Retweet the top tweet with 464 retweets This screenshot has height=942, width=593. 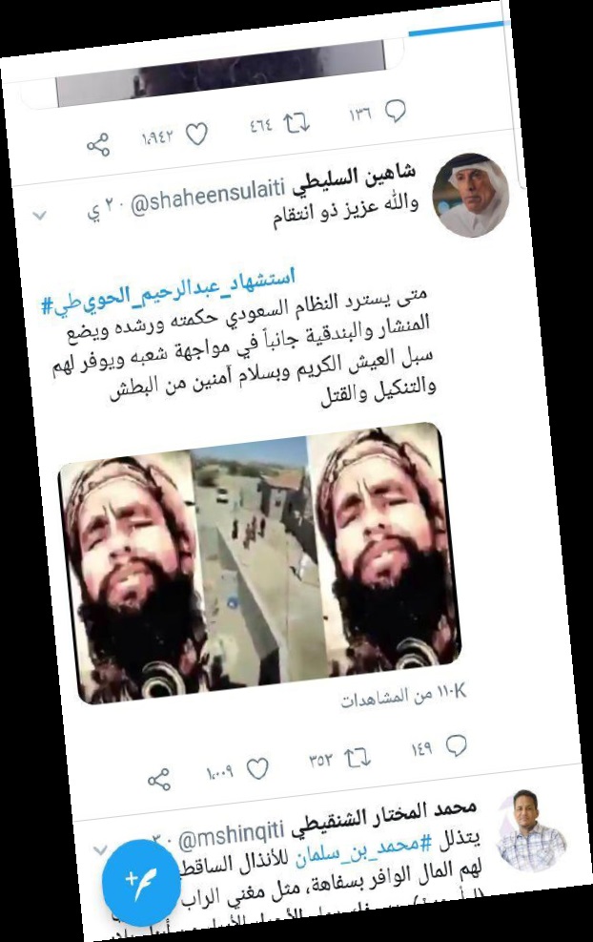[296, 123]
